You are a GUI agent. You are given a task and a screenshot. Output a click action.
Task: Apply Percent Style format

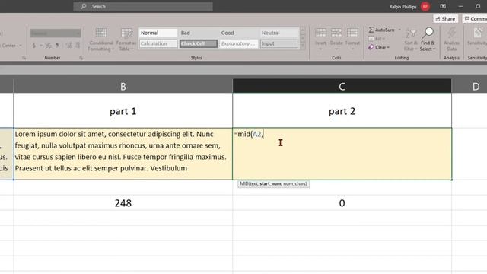pos(49,46)
